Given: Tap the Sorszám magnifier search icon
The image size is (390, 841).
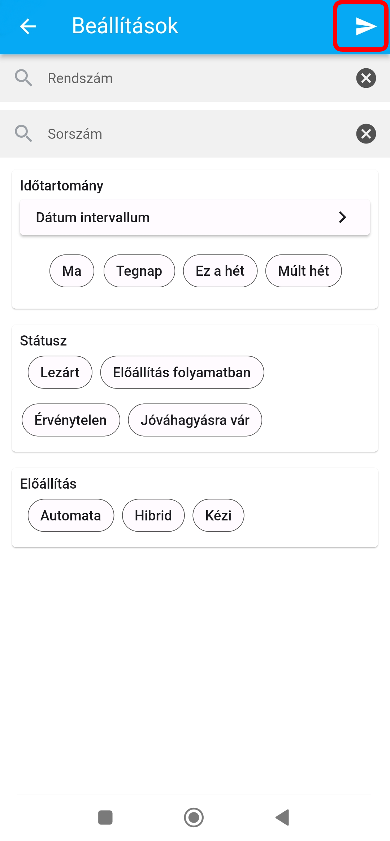Looking at the screenshot, I should (23, 134).
